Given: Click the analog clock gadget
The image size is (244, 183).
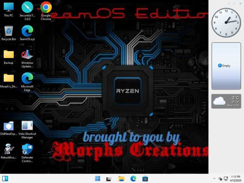Looking at the screenshot, I should [x=226, y=22].
